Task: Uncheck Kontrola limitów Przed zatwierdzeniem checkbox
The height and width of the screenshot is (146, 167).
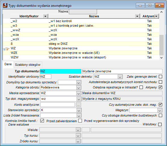Action: point(42,121)
